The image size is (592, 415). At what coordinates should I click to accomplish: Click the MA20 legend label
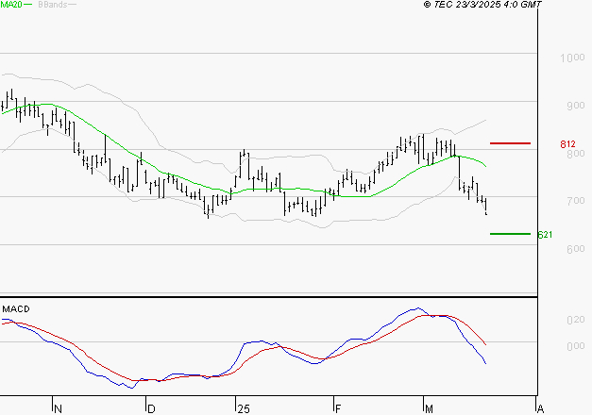(11, 5)
